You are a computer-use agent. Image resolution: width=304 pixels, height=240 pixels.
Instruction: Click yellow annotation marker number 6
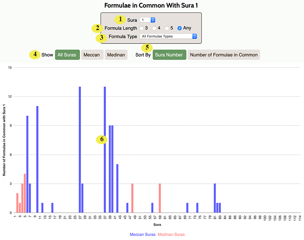[x=102, y=139]
